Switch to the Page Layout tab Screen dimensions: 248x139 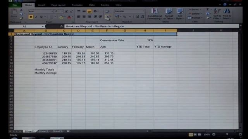point(58,5)
